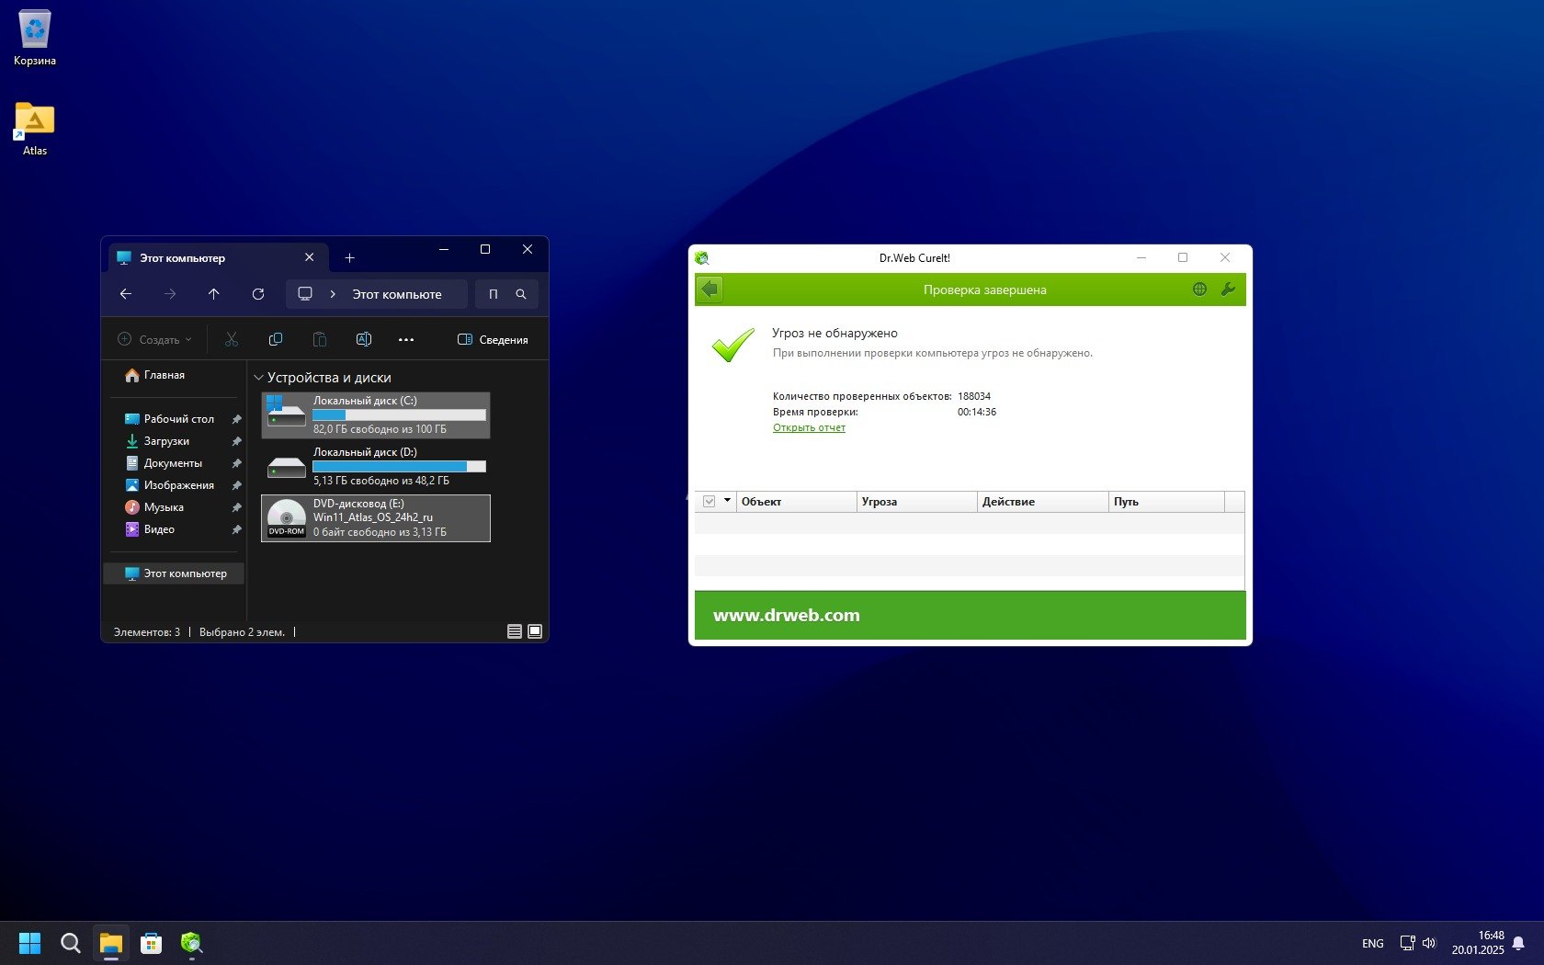
Task: Click the cut scissors icon in Explorer
Action: pyautogui.click(x=232, y=340)
